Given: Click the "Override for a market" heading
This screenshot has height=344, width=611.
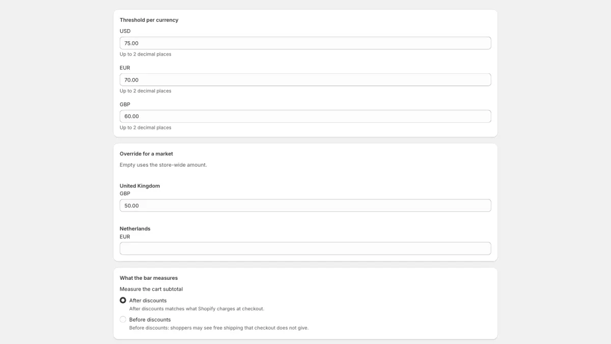Looking at the screenshot, I should pos(147,153).
